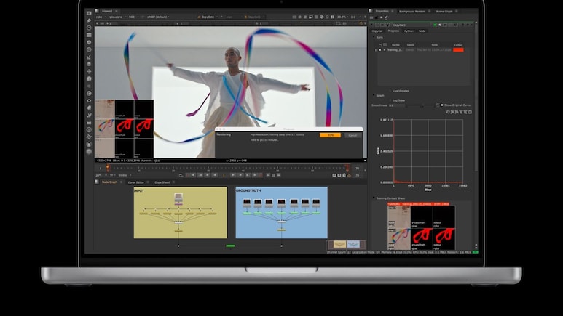
Task: Open the Transform nodes cross-arrows icon
Action: [89, 71]
